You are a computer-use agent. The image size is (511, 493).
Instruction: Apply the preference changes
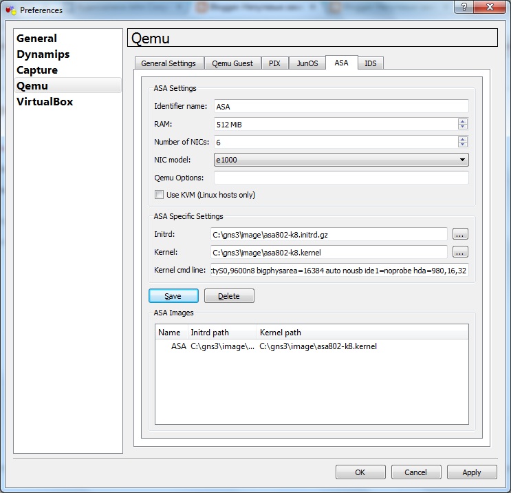472,472
